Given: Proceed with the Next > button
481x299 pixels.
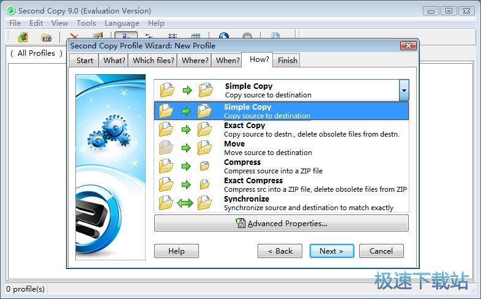Looking at the screenshot, I should (x=332, y=251).
